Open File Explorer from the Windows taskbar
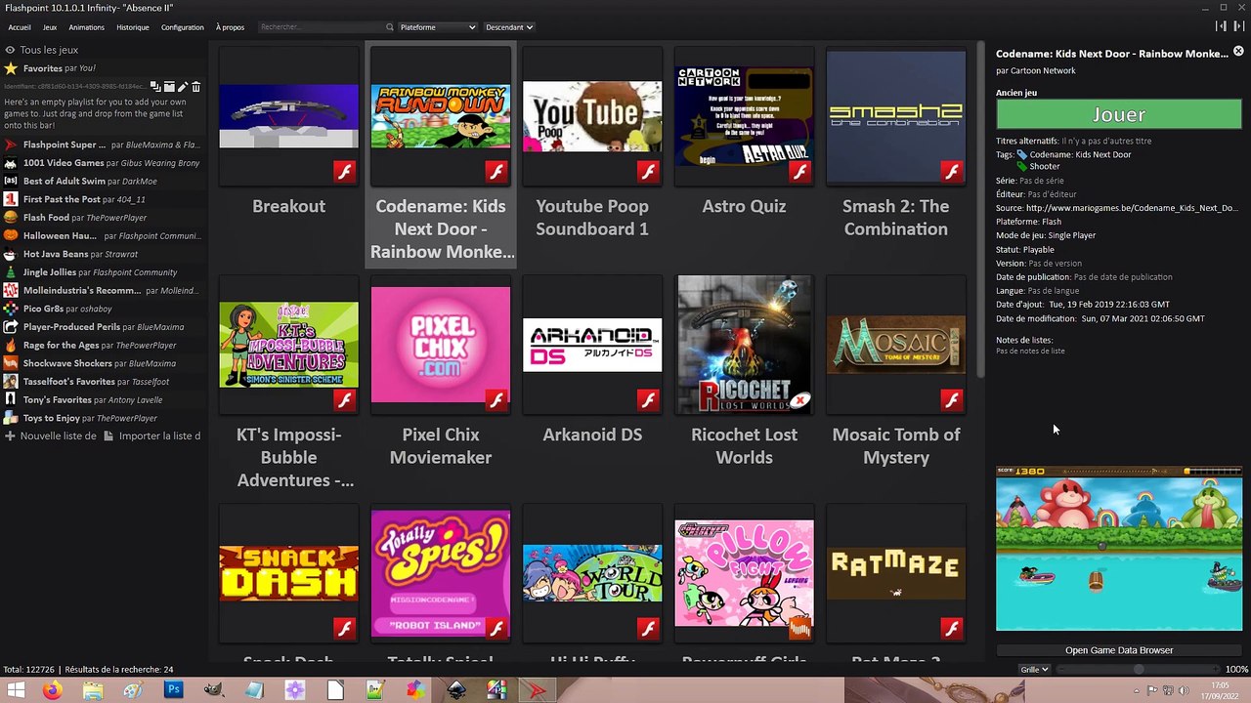 [93, 690]
